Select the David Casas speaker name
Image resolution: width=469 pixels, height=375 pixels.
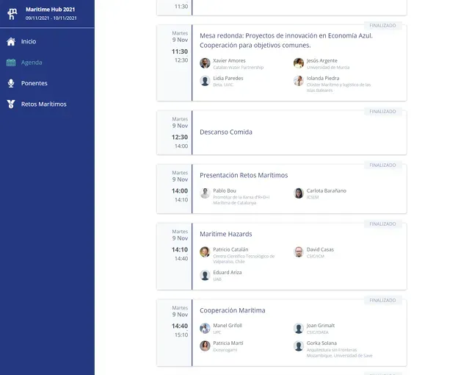pyautogui.click(x=320, y=249)
